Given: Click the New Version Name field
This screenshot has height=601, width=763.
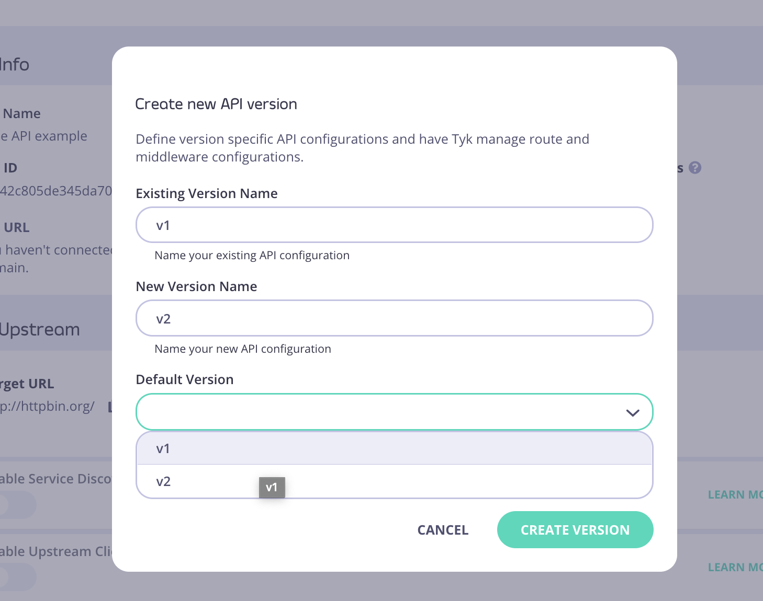Looking at the screenshot, I should click(x=394, y=318).
